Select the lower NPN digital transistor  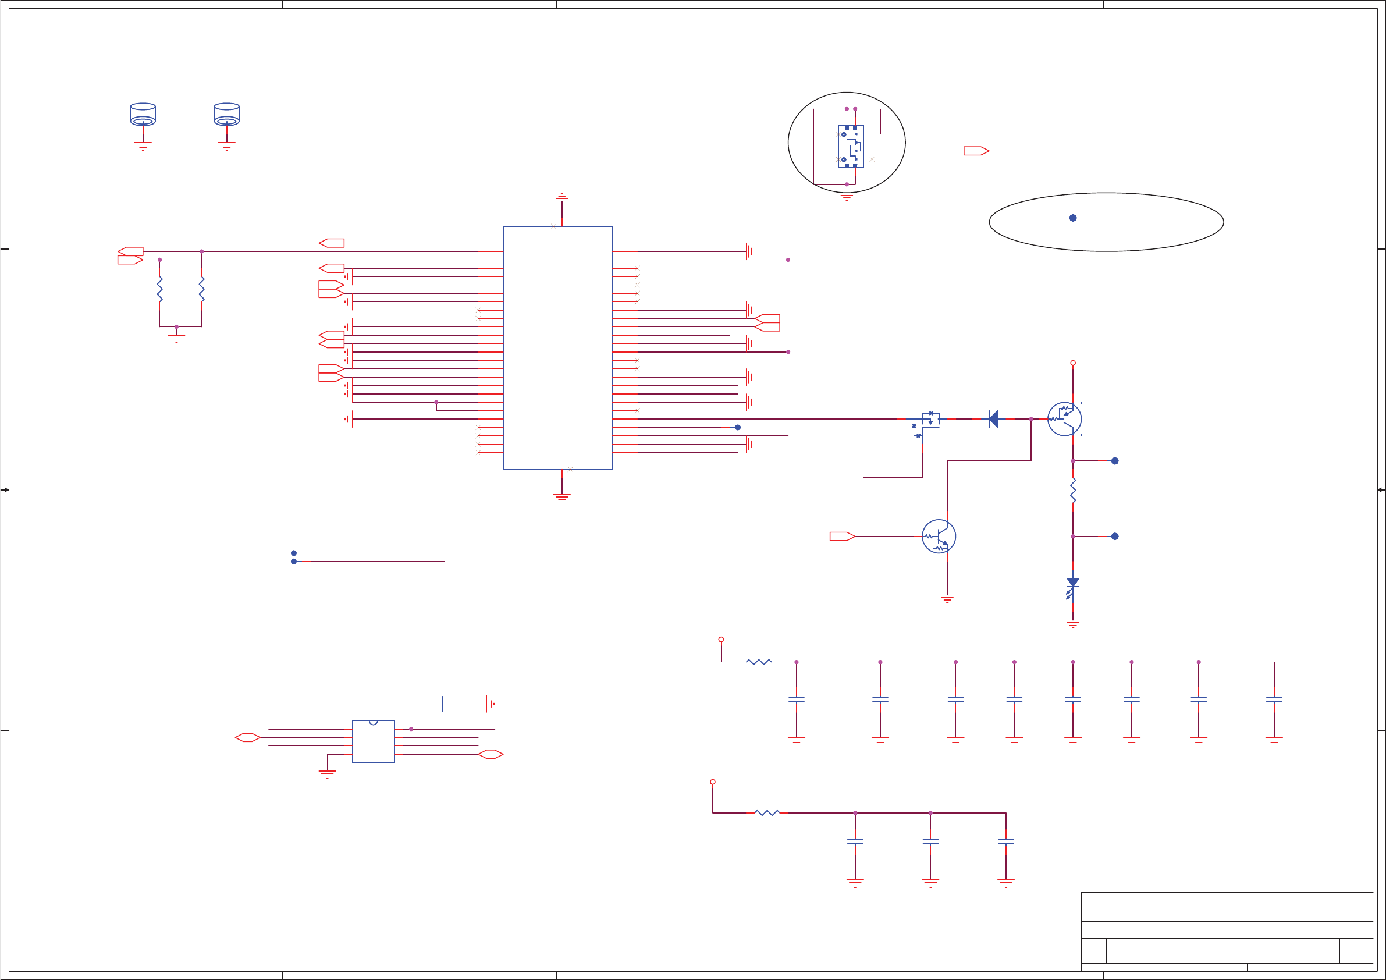coord(939,536)
